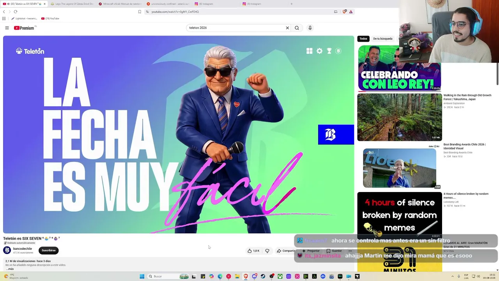The height and width of the screenshot is (281, 499).
Task: Select the De tu búsqueda filter chip
Action: click(x=383, y=39)
